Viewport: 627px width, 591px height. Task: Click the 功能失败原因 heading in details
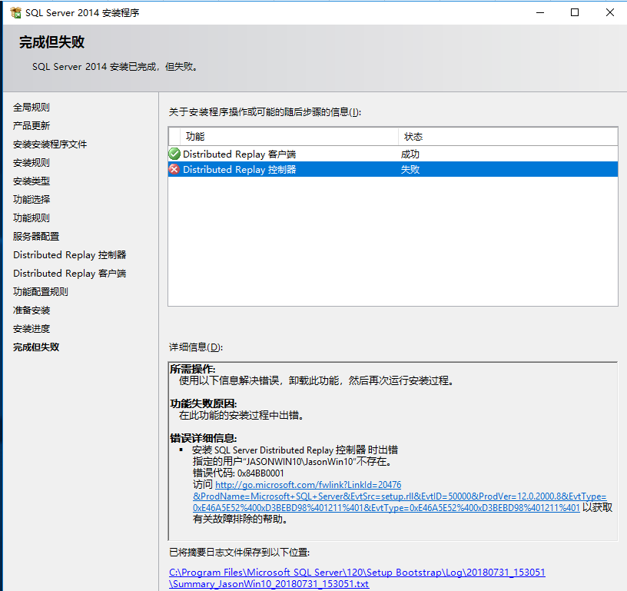tap(203, 403)
